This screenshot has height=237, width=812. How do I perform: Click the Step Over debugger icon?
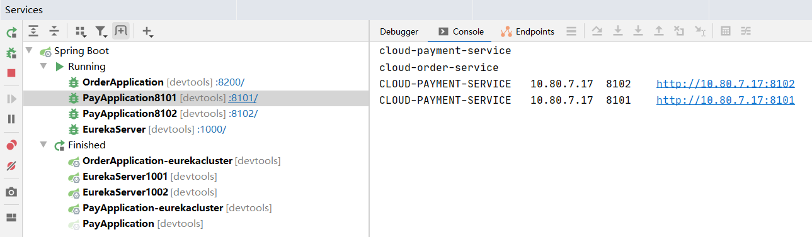pyautogui.click(x=598, y=31)
